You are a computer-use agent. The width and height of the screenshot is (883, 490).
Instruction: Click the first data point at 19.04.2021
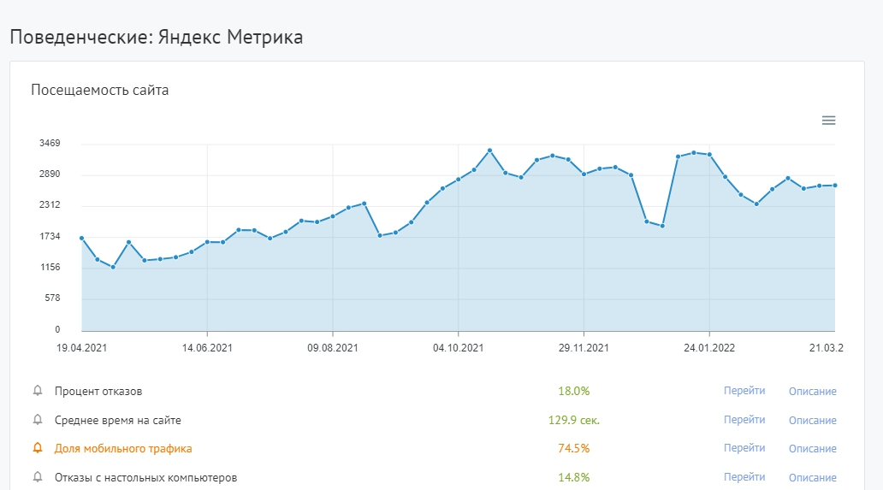tap(81, 239)
